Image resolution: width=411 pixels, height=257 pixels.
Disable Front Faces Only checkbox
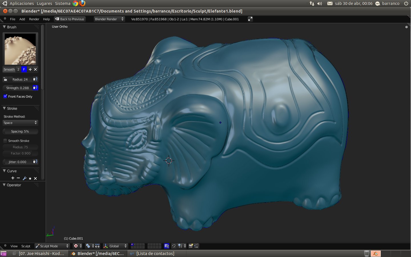[x=5, y=96]
